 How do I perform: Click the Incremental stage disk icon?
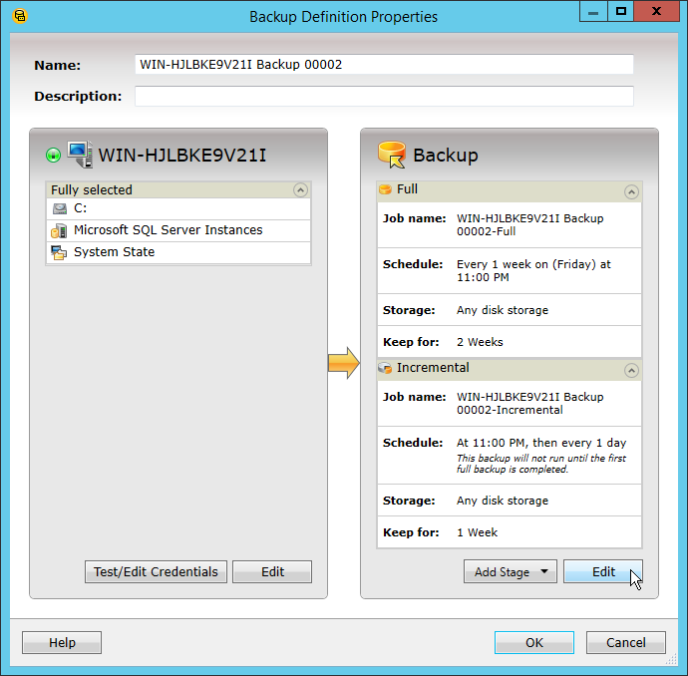tap(386, 368)
